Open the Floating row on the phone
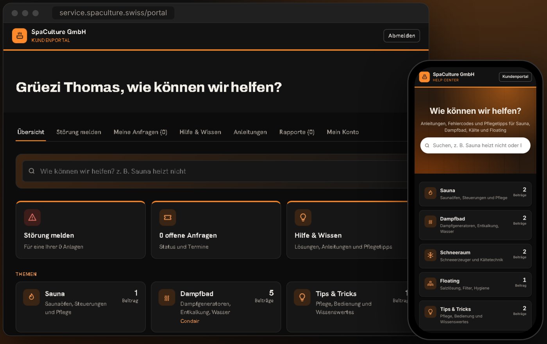The image size is (547, 344). point(475,284)
